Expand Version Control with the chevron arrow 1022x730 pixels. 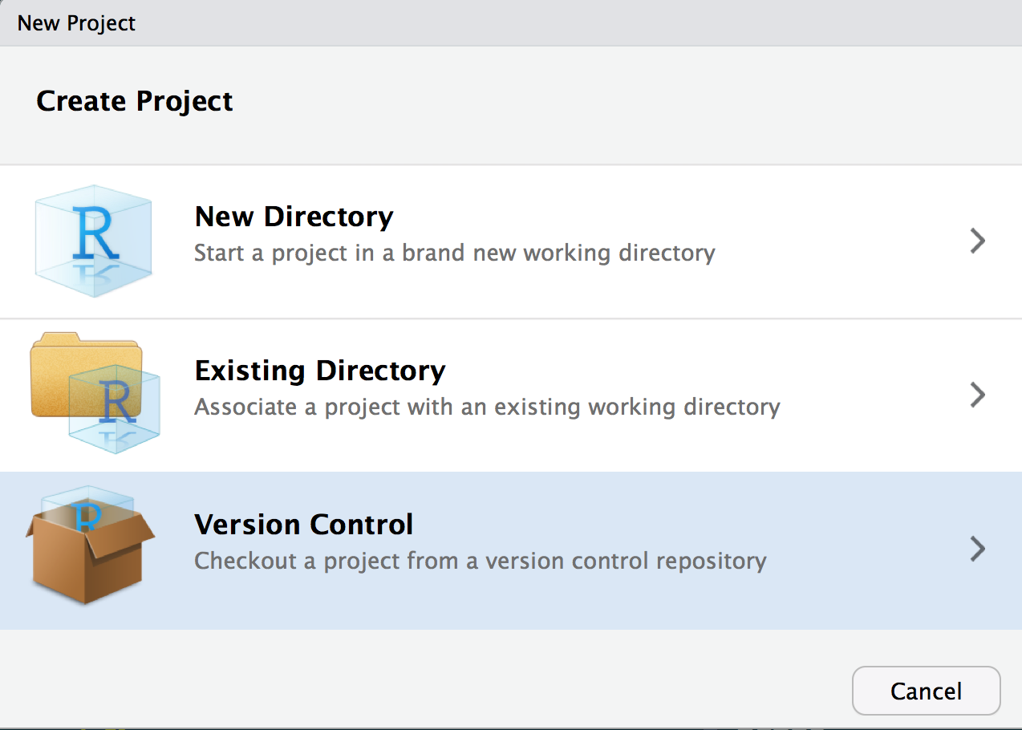coord(977,549)
